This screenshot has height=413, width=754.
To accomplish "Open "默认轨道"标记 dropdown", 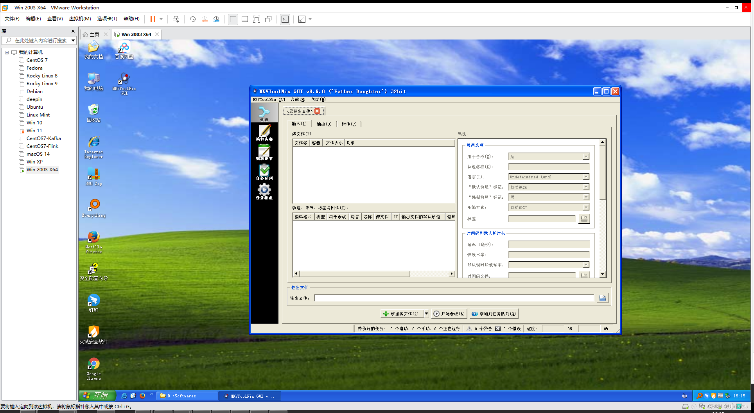I will (x=549, y=187).
